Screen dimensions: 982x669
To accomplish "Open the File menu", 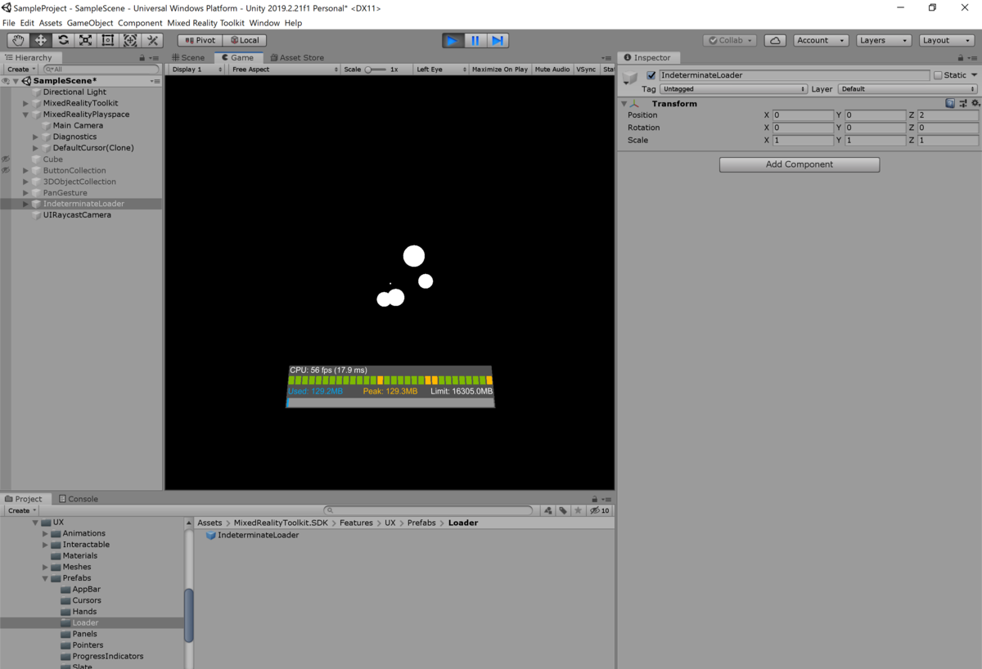I will 9,23.
